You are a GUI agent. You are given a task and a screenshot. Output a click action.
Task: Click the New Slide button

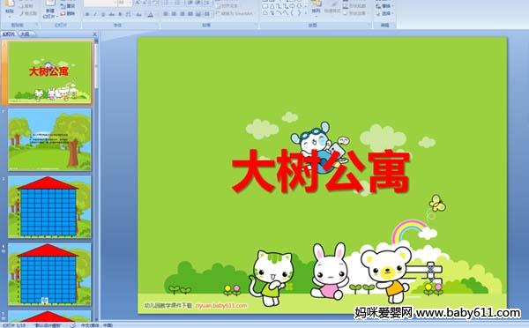[x=49, y=9]
